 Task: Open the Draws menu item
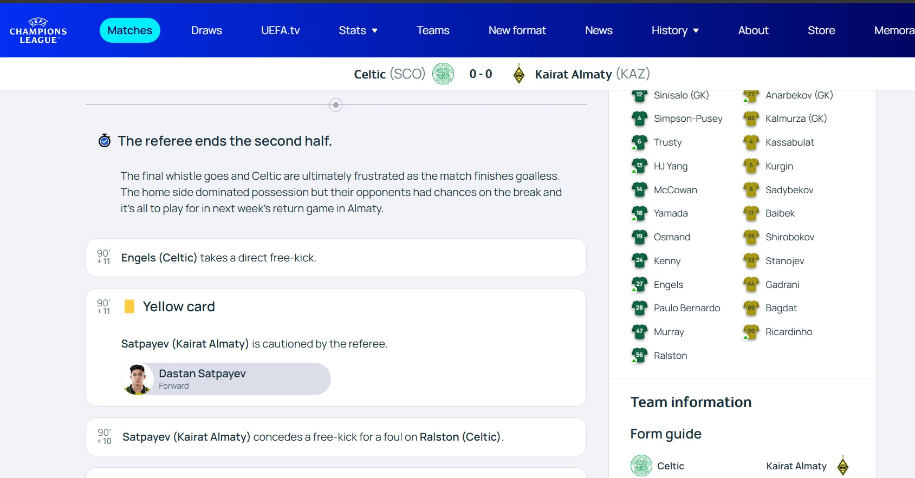point(206,30)
